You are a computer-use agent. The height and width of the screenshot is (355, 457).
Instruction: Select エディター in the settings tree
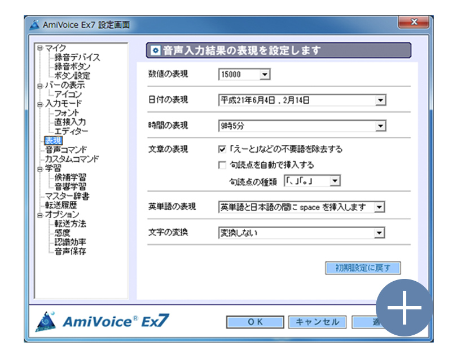71,131
